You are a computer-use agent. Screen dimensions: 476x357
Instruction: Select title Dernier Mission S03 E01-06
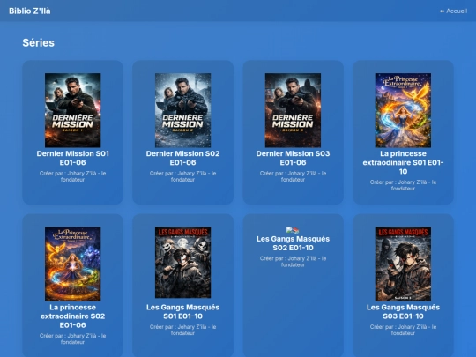click(x=293, y=158)
